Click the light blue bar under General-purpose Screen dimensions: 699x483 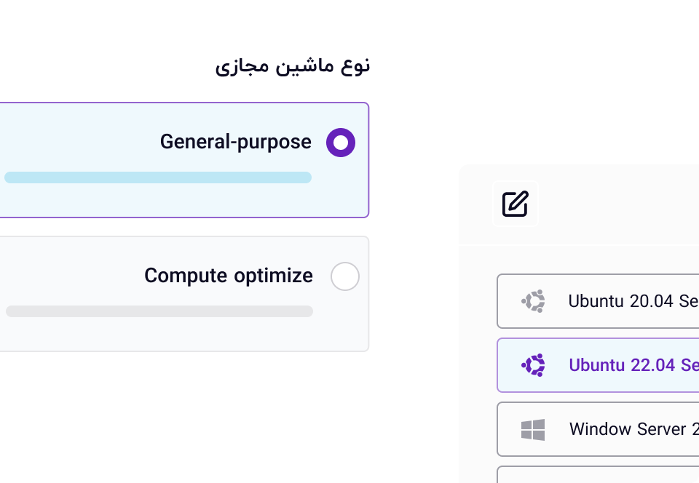(x=158, y=177)
